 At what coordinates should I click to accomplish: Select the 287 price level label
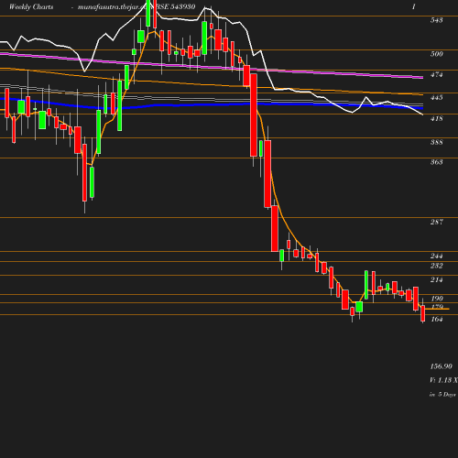pos(436,222)
